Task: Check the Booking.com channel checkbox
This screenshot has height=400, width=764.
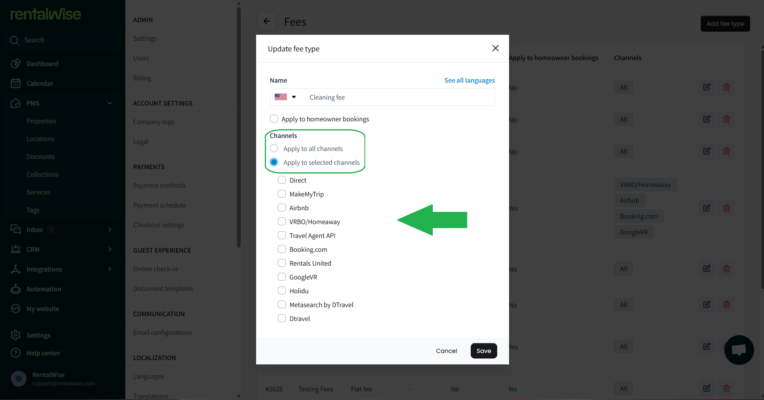Action: point(282,249)
